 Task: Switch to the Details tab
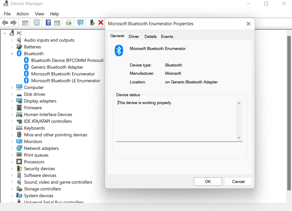coord(150,36)
